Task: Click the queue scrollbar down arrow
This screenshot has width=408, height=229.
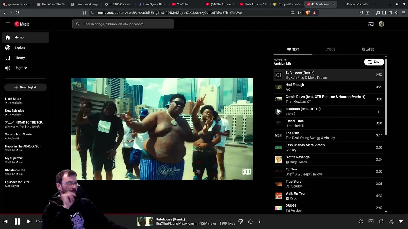Action: pyautogui.click(x=386, y=212)
